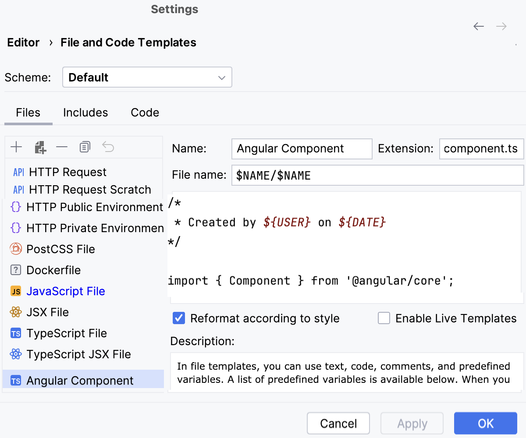Click the File name field

[377, 175]
